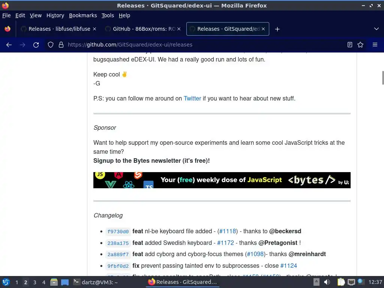
Task: Switch to dartz@VM3 terminal window
Action: [x=96, y=282]
